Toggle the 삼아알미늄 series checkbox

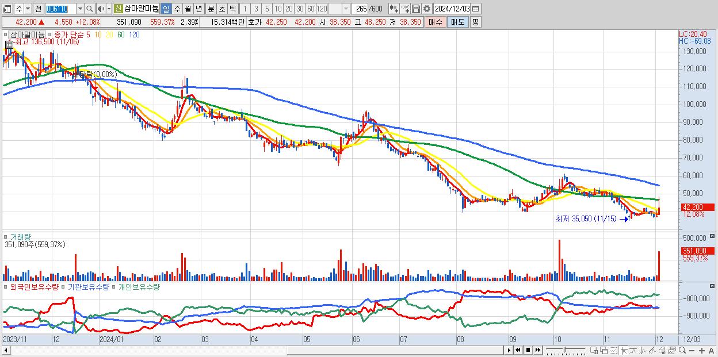coord(6,34)
